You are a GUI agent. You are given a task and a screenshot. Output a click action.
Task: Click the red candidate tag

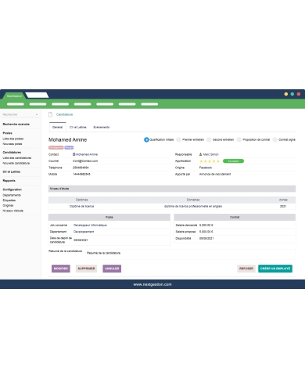pyautogui.click(x=56, y=147)
